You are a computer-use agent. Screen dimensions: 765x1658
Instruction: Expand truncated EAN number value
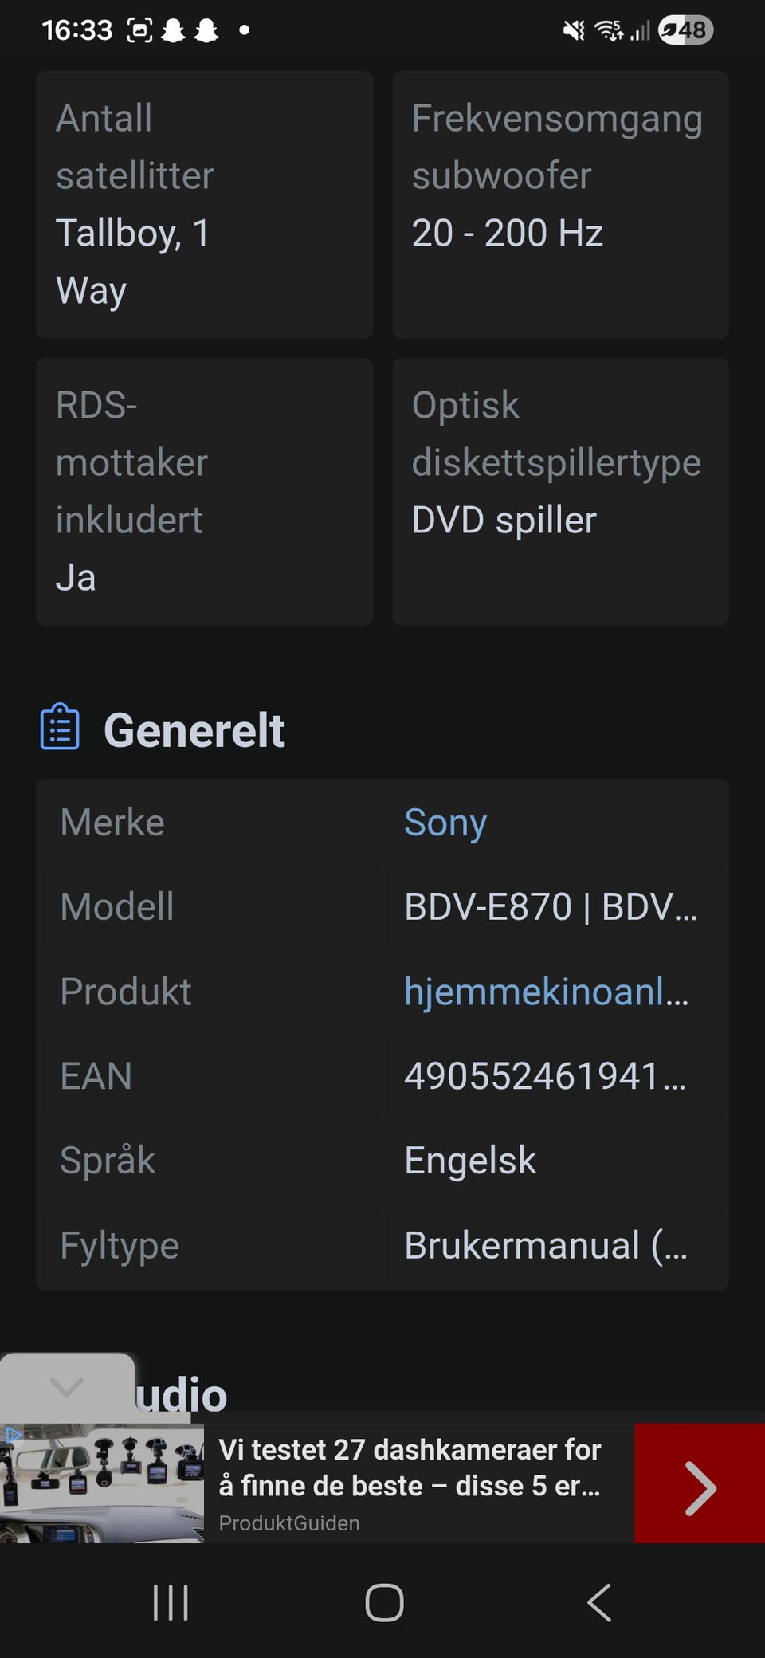[545, 1076]
